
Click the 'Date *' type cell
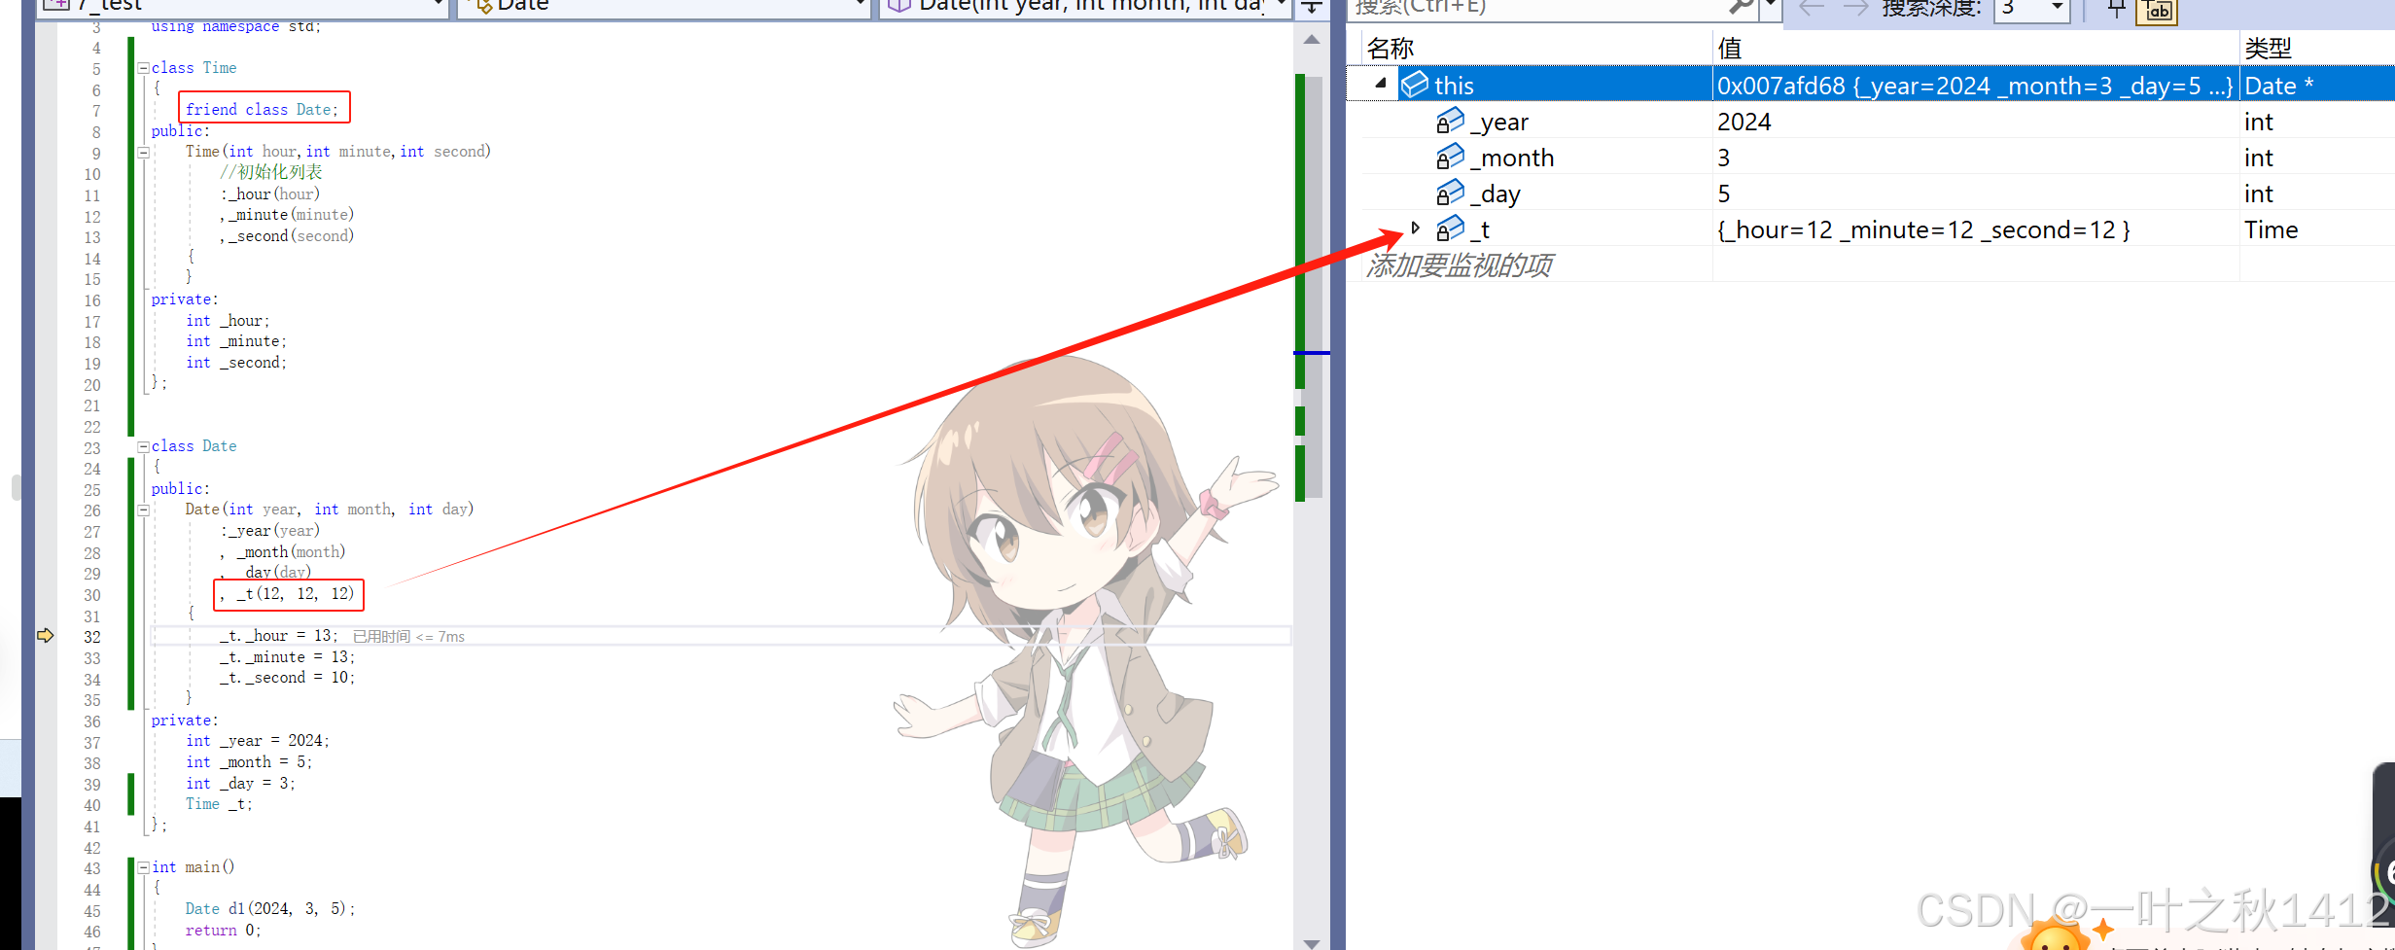click(x=2279, y=86)
